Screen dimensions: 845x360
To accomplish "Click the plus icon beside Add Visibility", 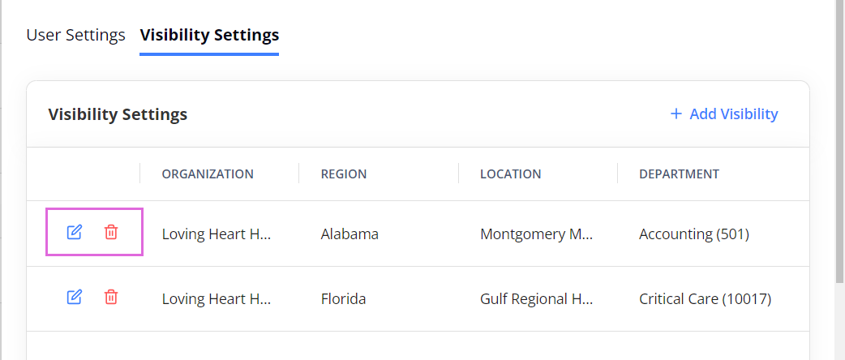I will tap(676, 114).
